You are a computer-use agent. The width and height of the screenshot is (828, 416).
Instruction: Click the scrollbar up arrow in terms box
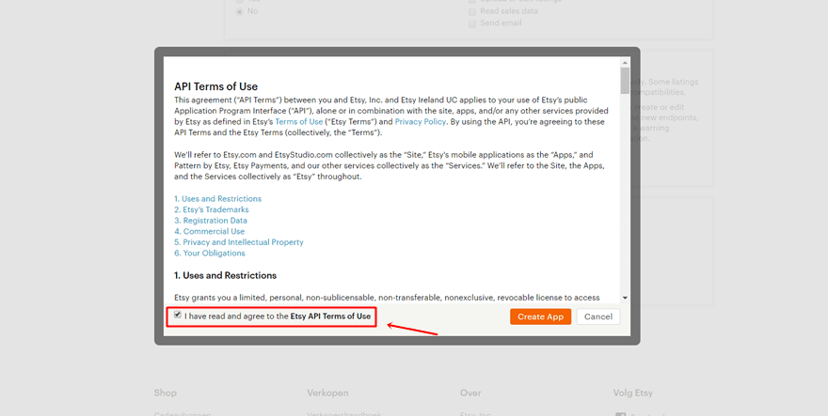click(x=625, y=61)
